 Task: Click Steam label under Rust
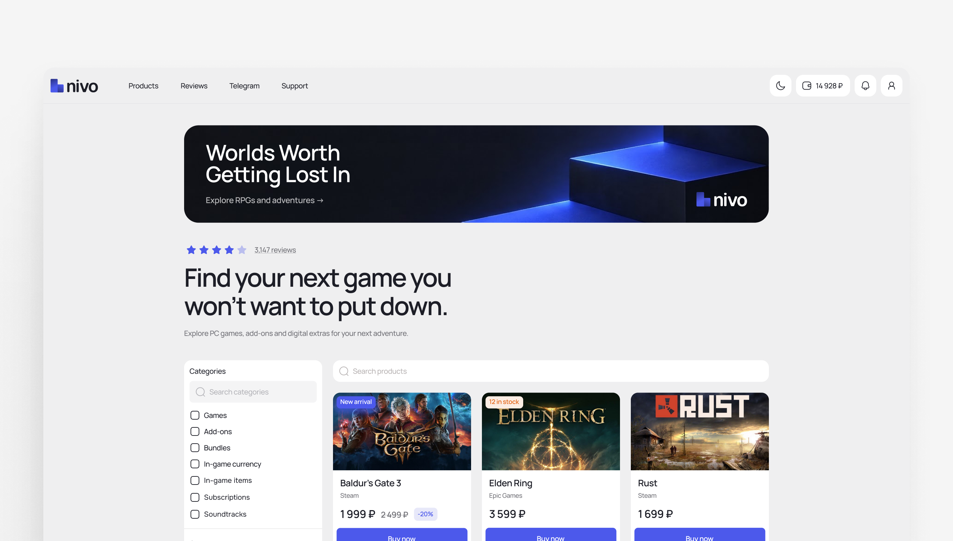click(x=647, y=496)
